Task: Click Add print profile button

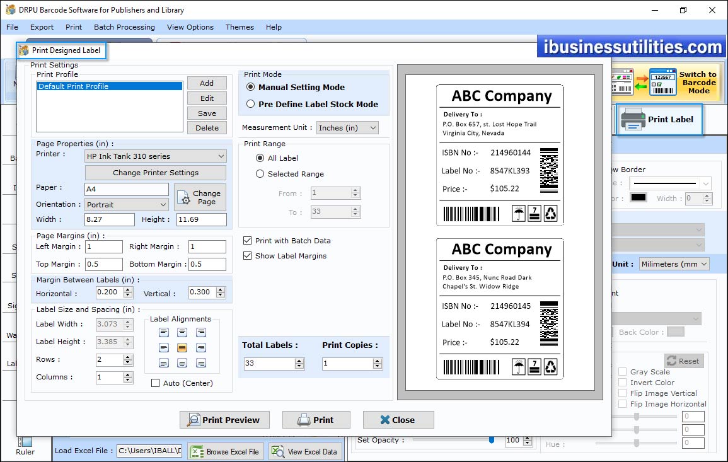Action: [x=207, y=83]
